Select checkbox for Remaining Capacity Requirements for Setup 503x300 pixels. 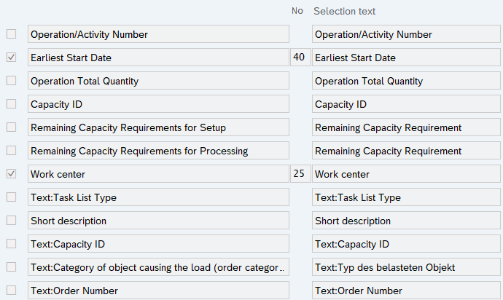tap(11, 127)
